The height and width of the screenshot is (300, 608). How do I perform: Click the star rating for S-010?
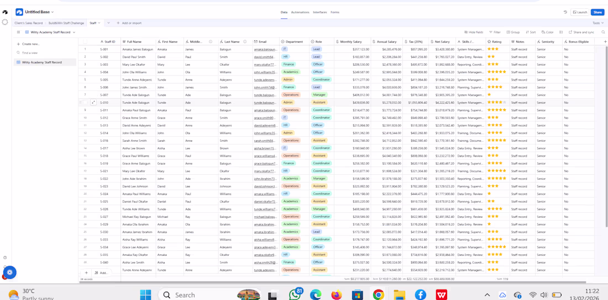click(497, 103)
